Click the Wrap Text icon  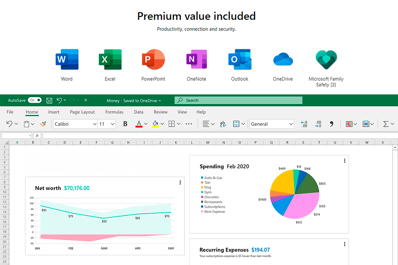(x=223, y=124)
